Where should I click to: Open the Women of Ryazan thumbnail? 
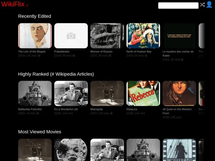[x=107, y=36]
